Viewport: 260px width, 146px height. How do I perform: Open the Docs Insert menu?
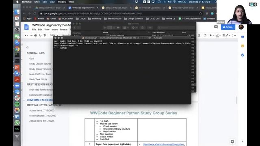click(54, 30)
